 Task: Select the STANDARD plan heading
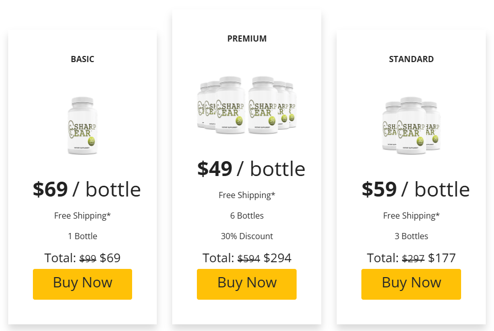point(411,59)
